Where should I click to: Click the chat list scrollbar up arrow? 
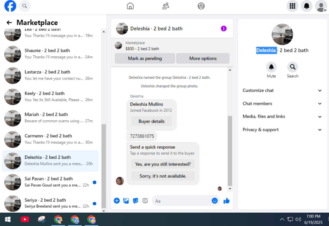104,32
